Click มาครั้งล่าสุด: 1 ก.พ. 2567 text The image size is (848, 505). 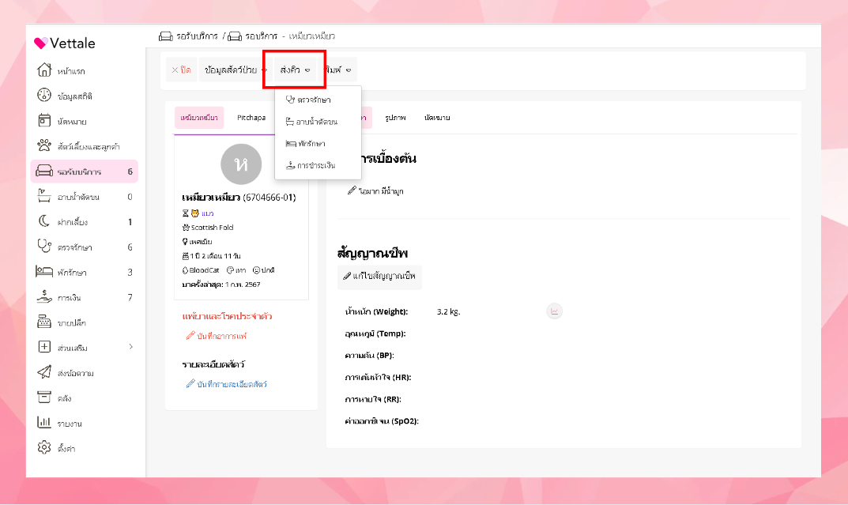point(221,285)
